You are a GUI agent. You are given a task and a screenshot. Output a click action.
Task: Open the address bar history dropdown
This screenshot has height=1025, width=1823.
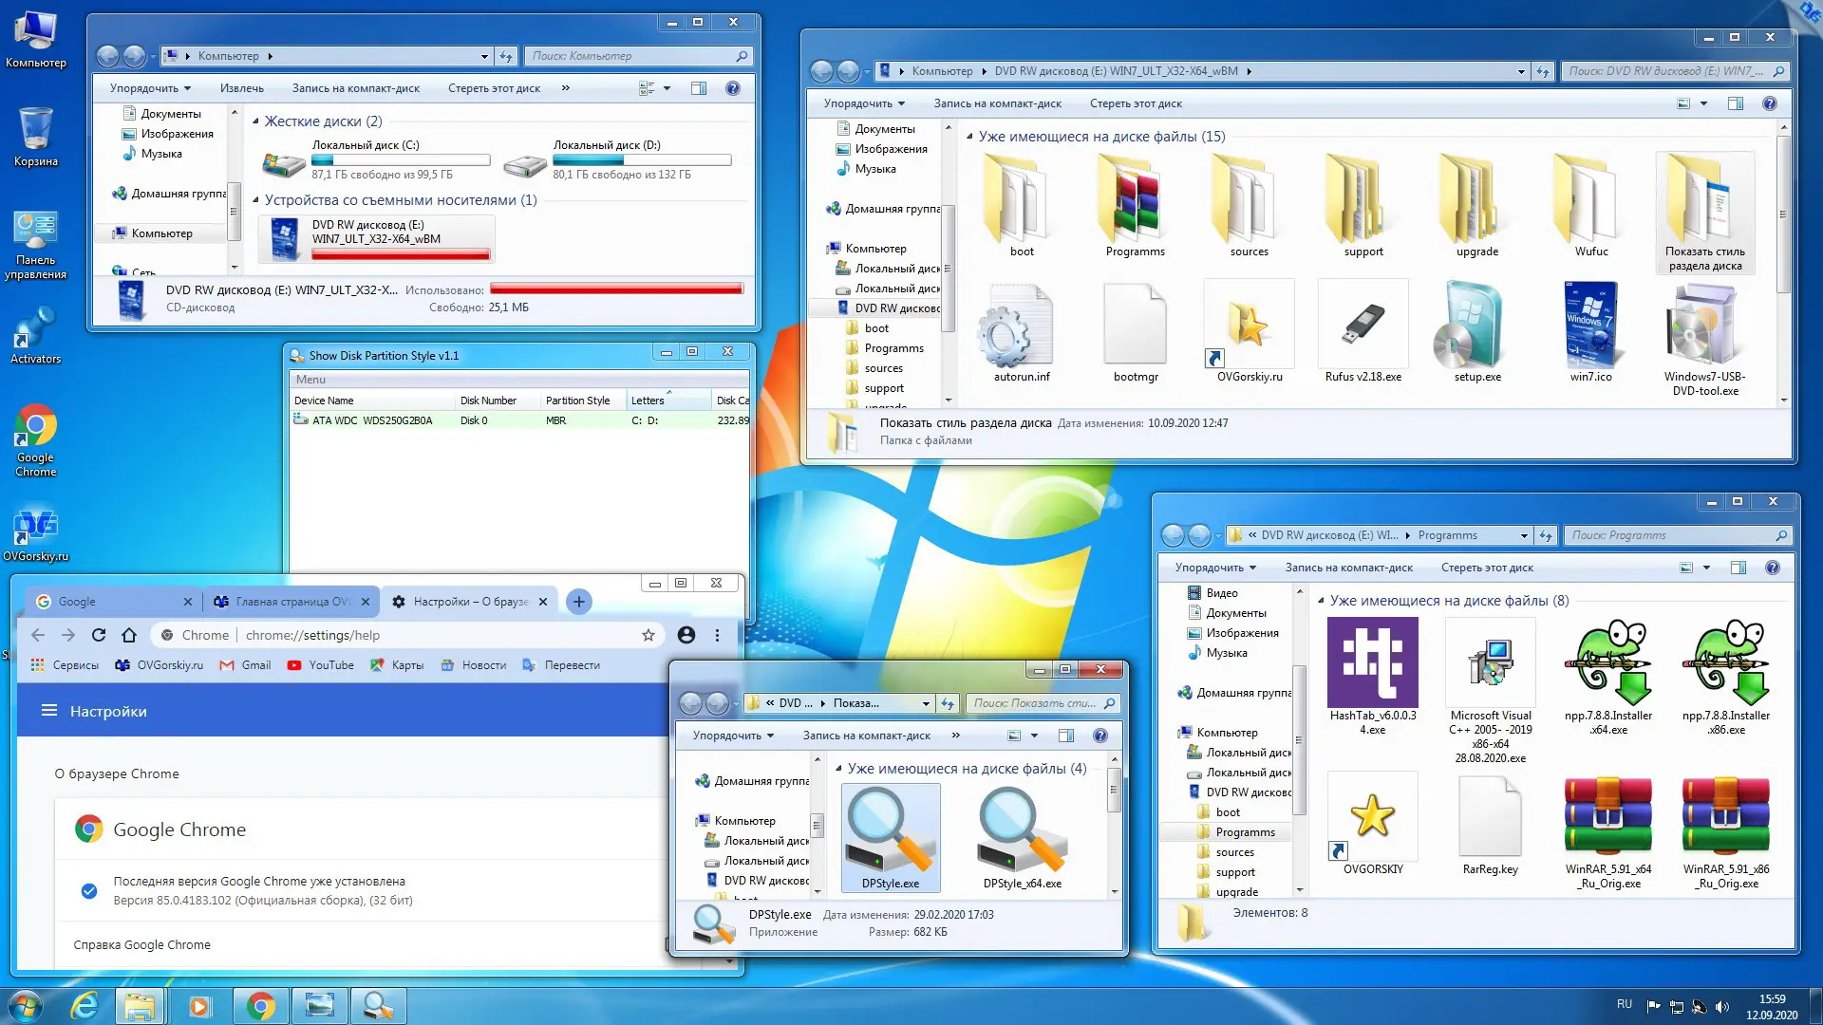[484, 56]
